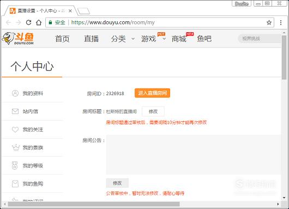The image size is (289, 209).
Task: Open 我的关注 in sidebar
Action: [33, 129]
